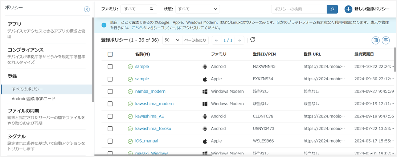Sort by 名前(N) column header
This screenshot has height=157, width=397.
pos(143,54)
